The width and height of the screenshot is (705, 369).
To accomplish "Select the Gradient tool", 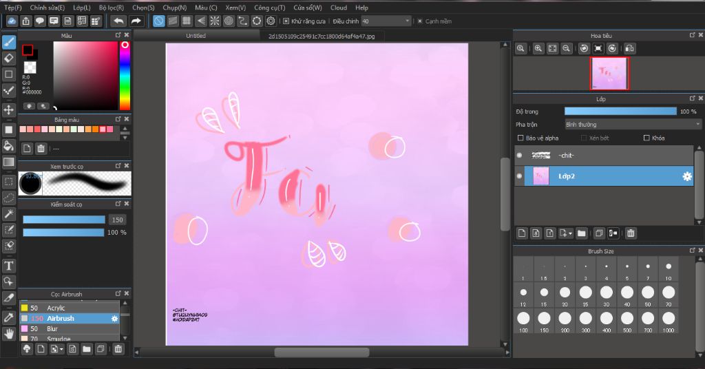I will pos(8,162).
